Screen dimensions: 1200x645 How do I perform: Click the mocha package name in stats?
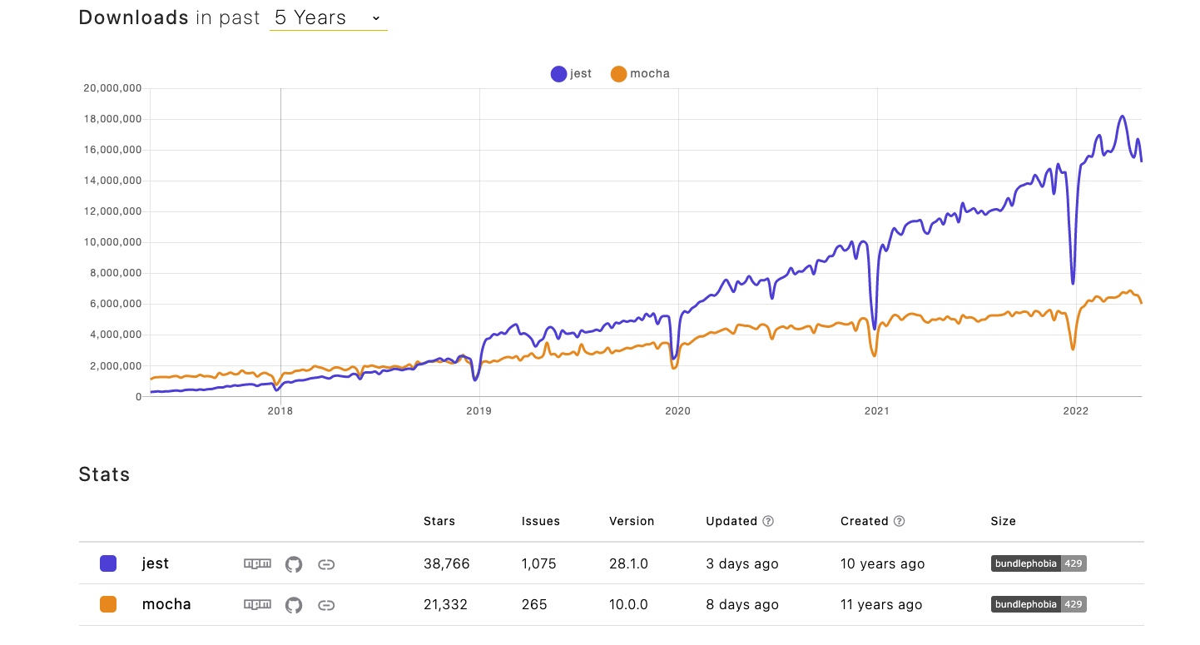(x=166, y=604)
